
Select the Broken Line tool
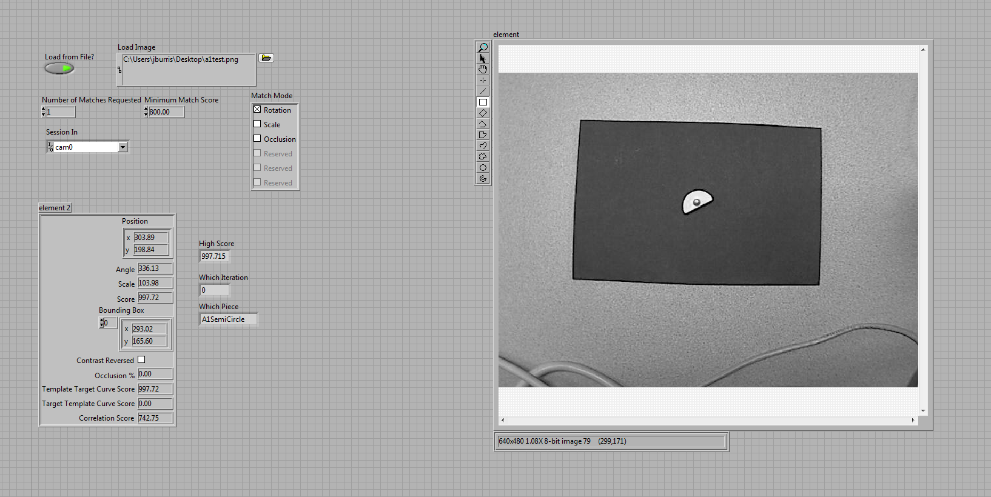(x=483, y=124)
